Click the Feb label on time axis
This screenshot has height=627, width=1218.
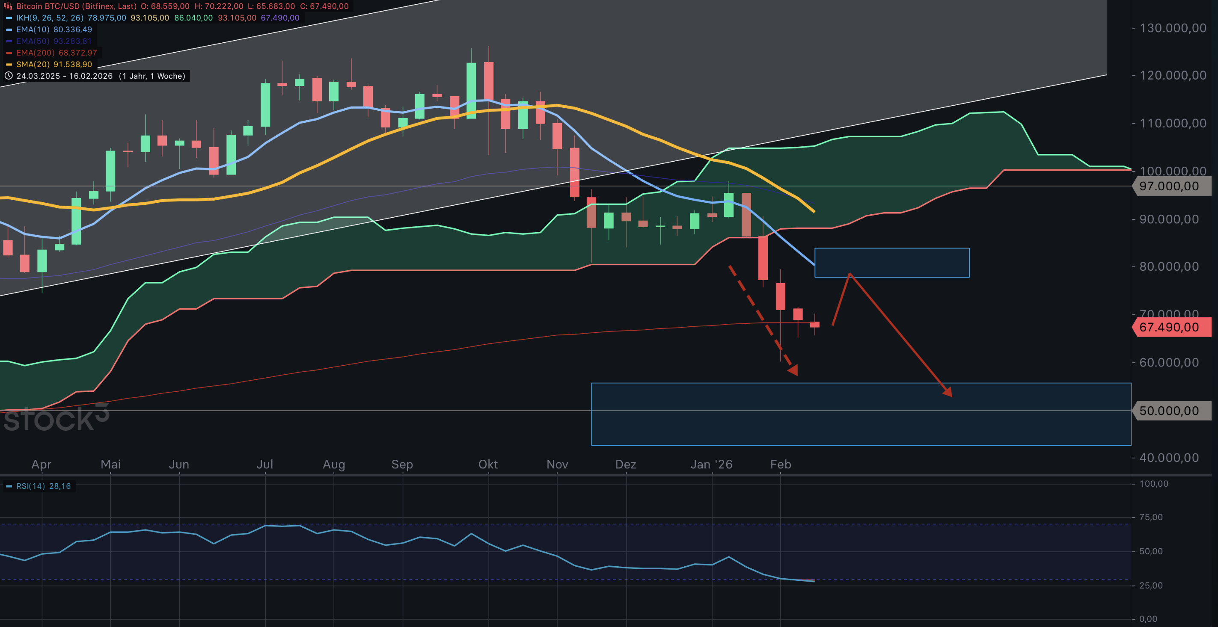tap(780, 464)
